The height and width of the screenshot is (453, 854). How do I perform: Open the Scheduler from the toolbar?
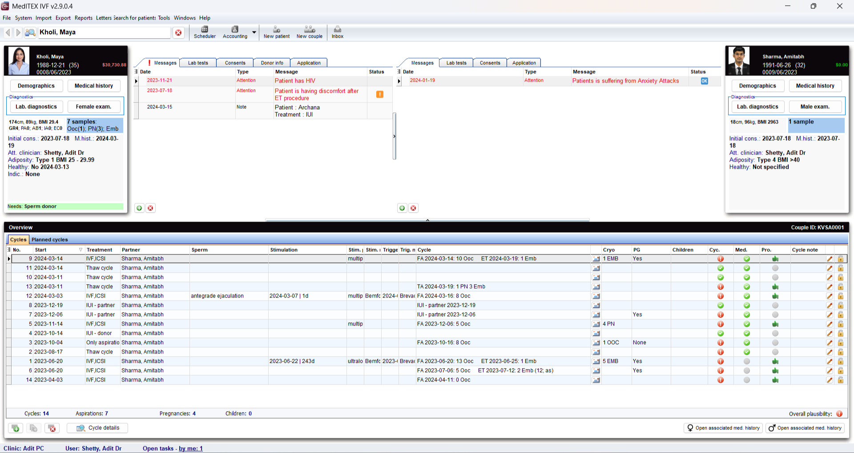(x=205, y=32)
